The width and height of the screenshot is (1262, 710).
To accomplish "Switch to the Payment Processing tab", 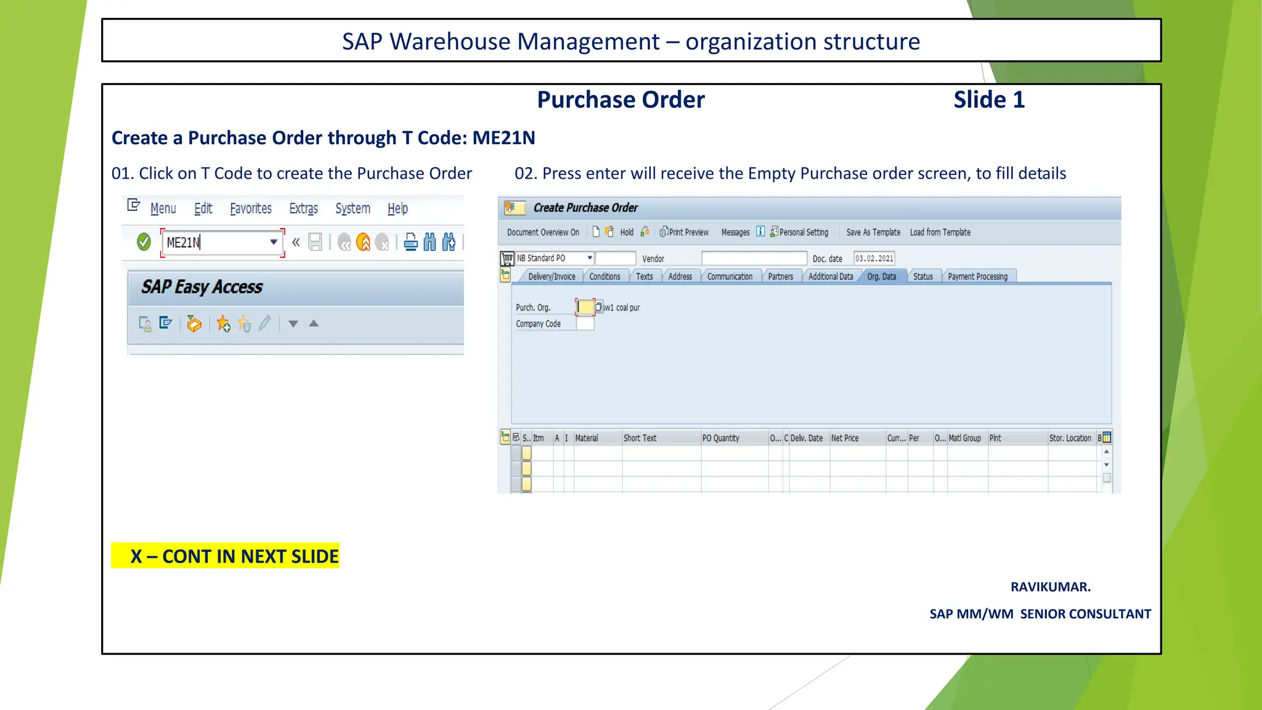I will (978, 276).
